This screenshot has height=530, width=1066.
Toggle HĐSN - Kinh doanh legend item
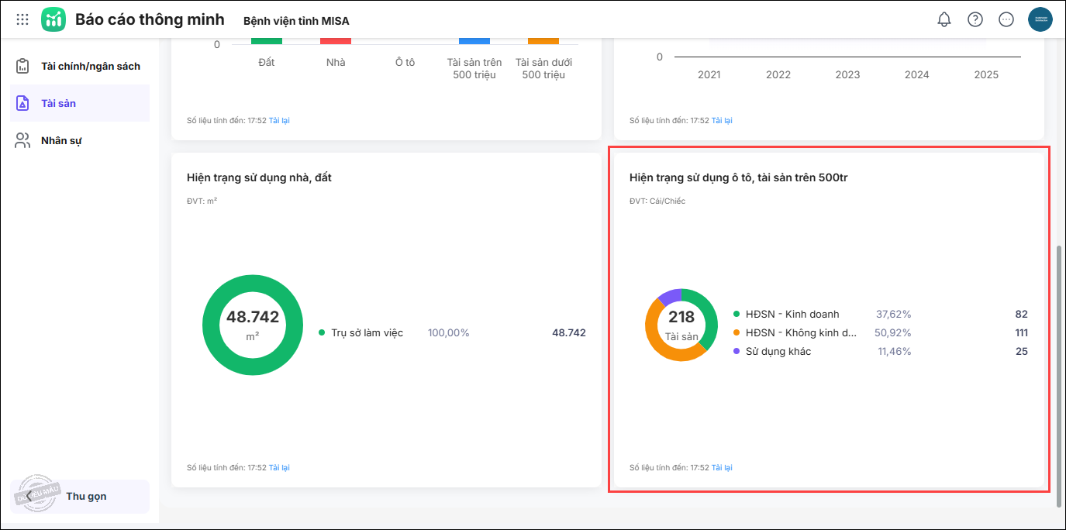792,314
